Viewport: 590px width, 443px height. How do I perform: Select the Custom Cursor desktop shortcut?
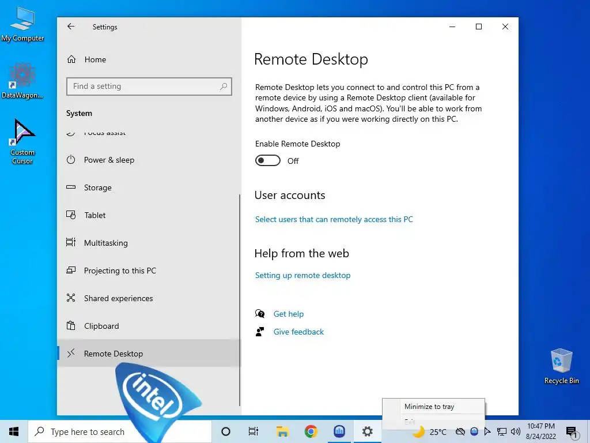coord(22,142)
